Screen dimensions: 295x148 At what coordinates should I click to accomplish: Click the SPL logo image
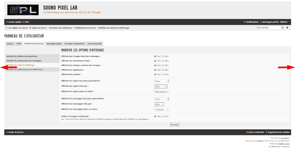23,10
